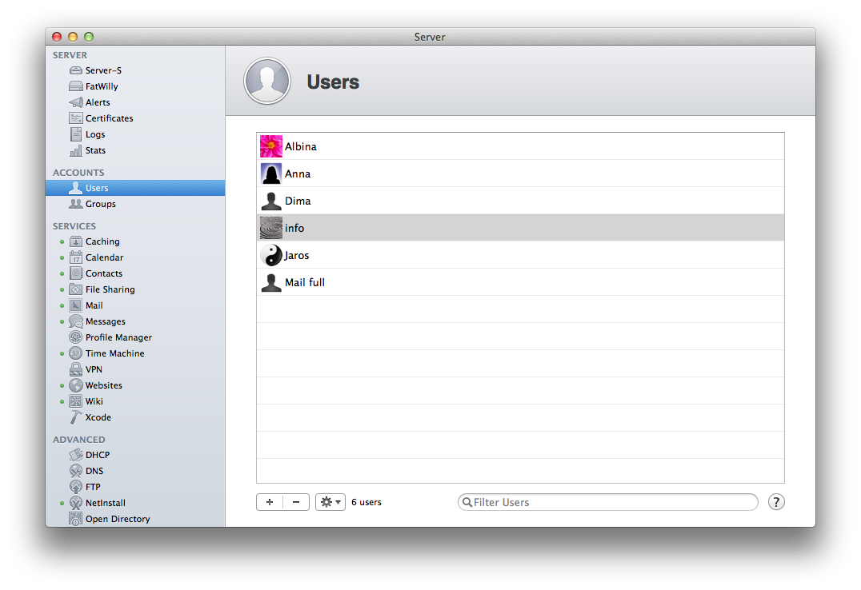The image size is (861, 590).
Task: Click the Profile Manager label
Action: [x=118, y=337]
